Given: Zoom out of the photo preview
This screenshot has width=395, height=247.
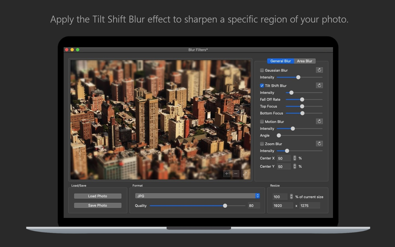Looking at the screenshot, I should click(236, 173).
